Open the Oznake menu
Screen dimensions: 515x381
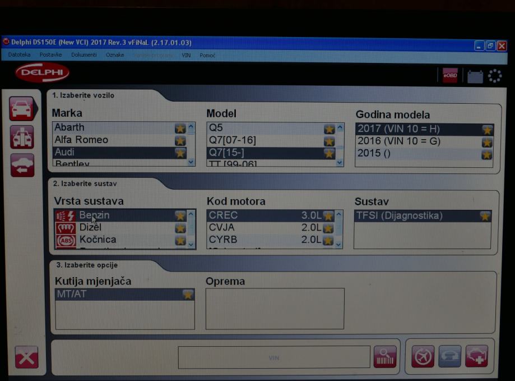(x=115, y=55)
